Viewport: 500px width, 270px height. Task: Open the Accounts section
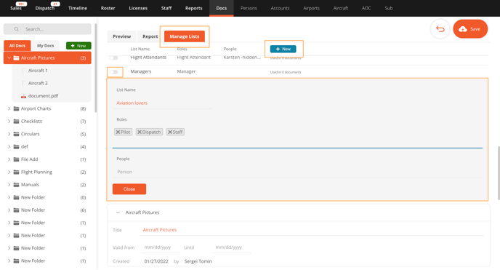tap(280, 8)
